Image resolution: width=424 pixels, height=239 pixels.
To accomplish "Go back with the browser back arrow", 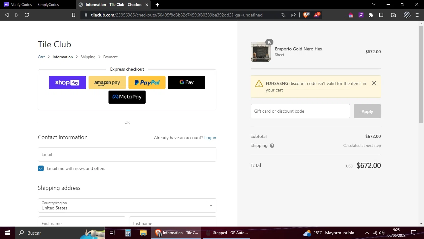I will pos(7,15).
